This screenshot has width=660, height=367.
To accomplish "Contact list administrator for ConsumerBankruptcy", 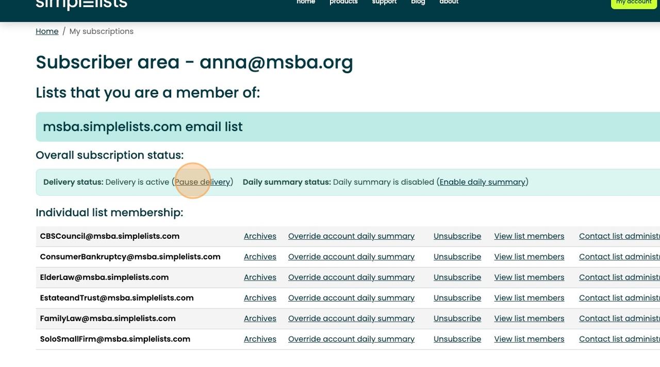I will point(619,257).
